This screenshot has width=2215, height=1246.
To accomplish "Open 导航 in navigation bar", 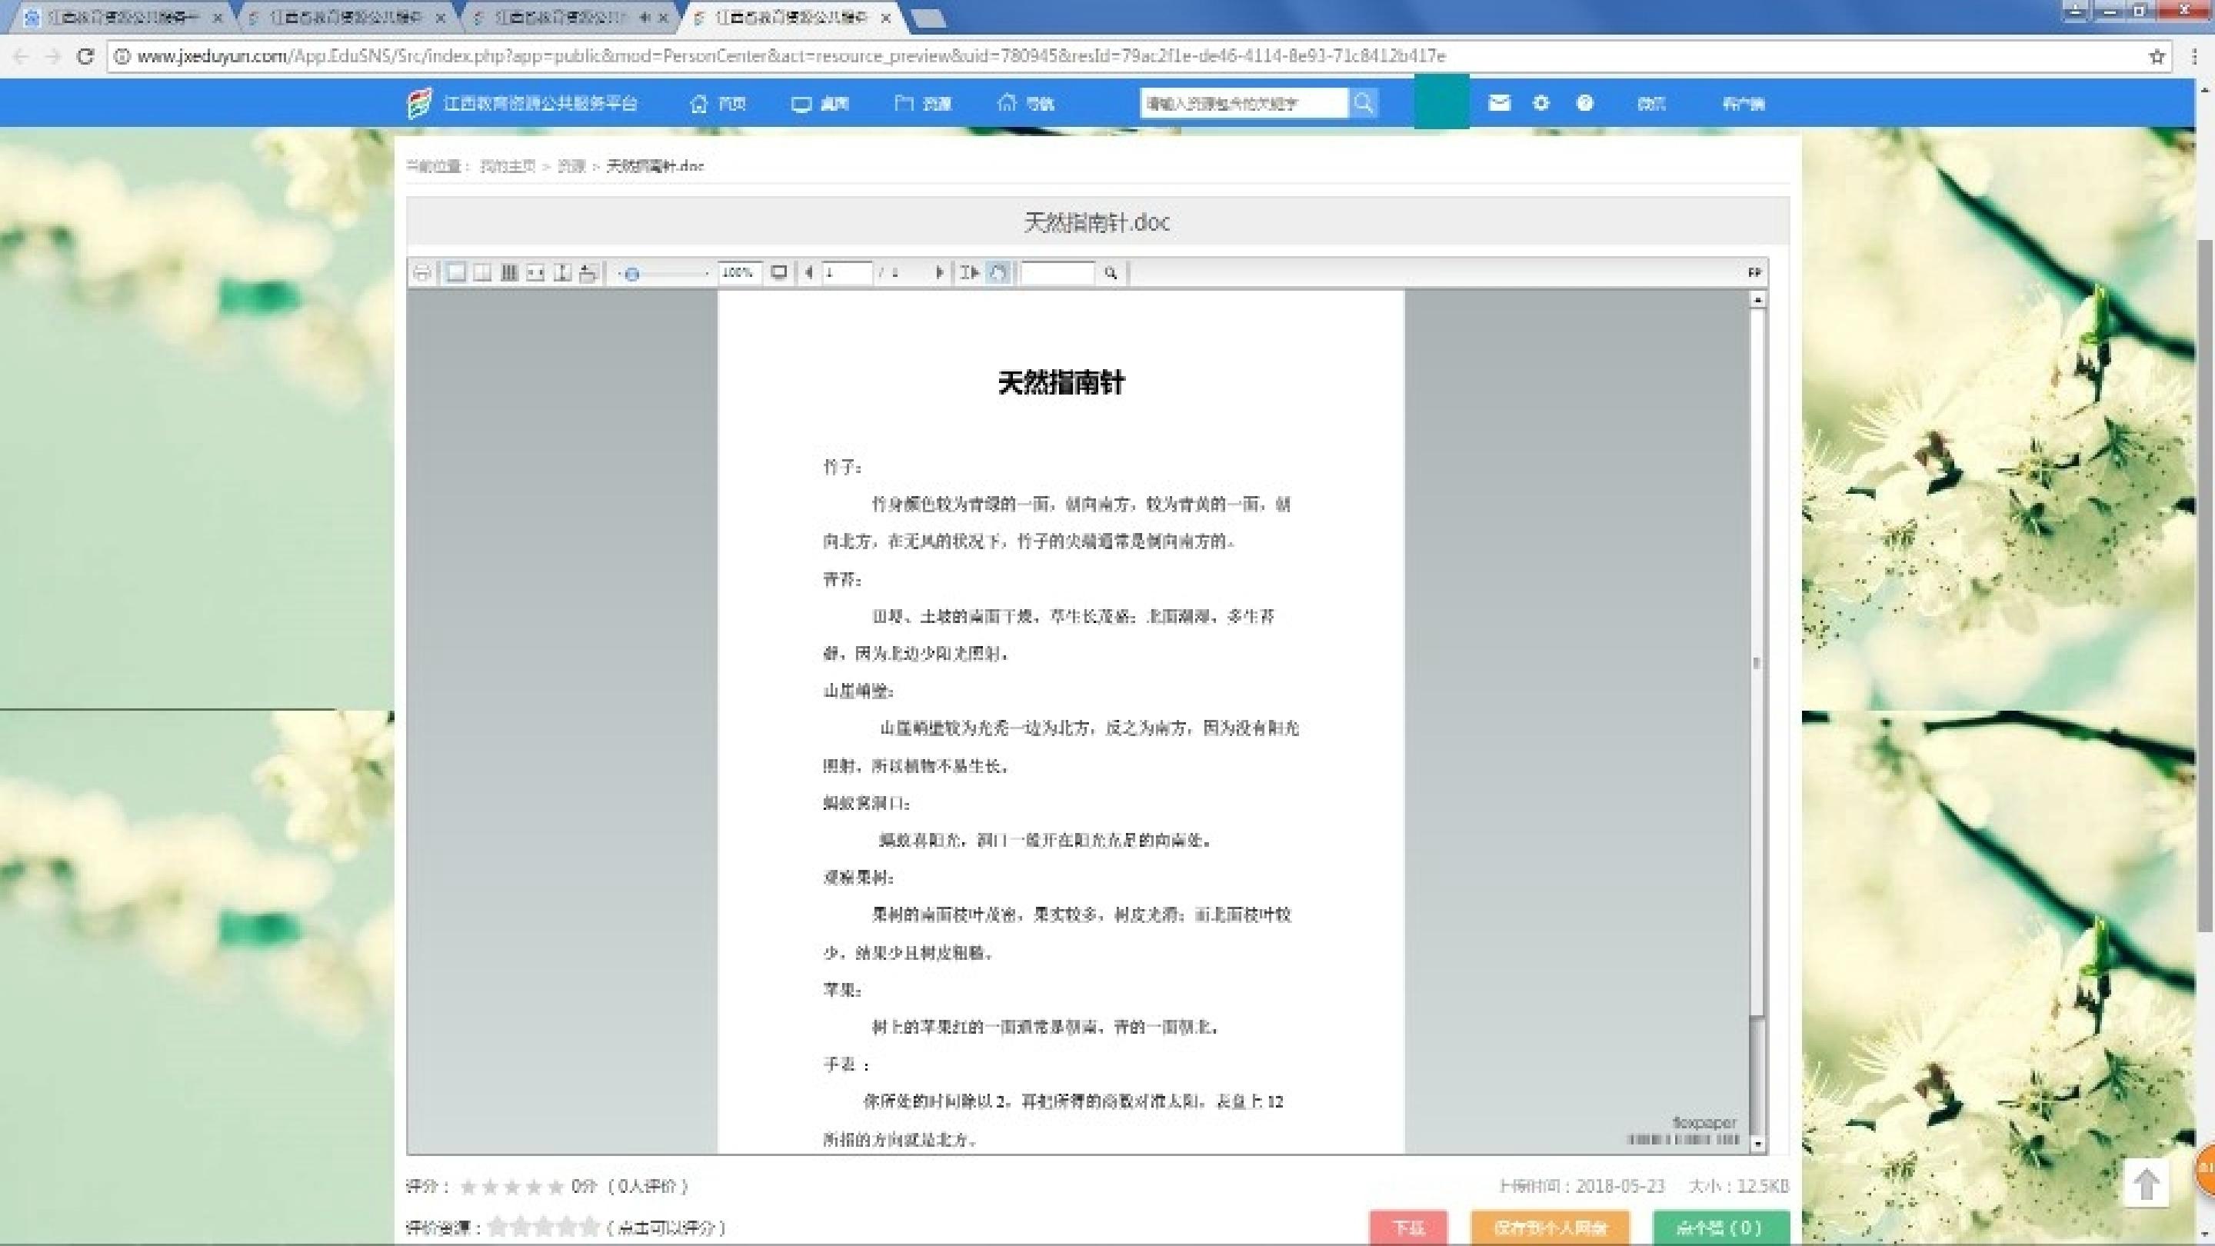I will tap(1026, 103).
